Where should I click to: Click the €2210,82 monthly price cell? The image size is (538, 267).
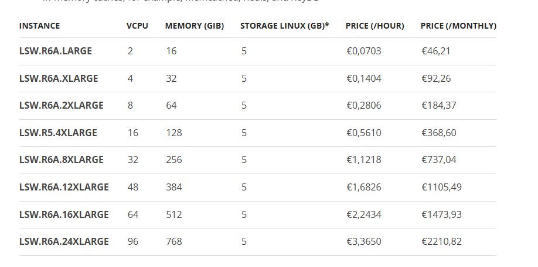point(441,241)
